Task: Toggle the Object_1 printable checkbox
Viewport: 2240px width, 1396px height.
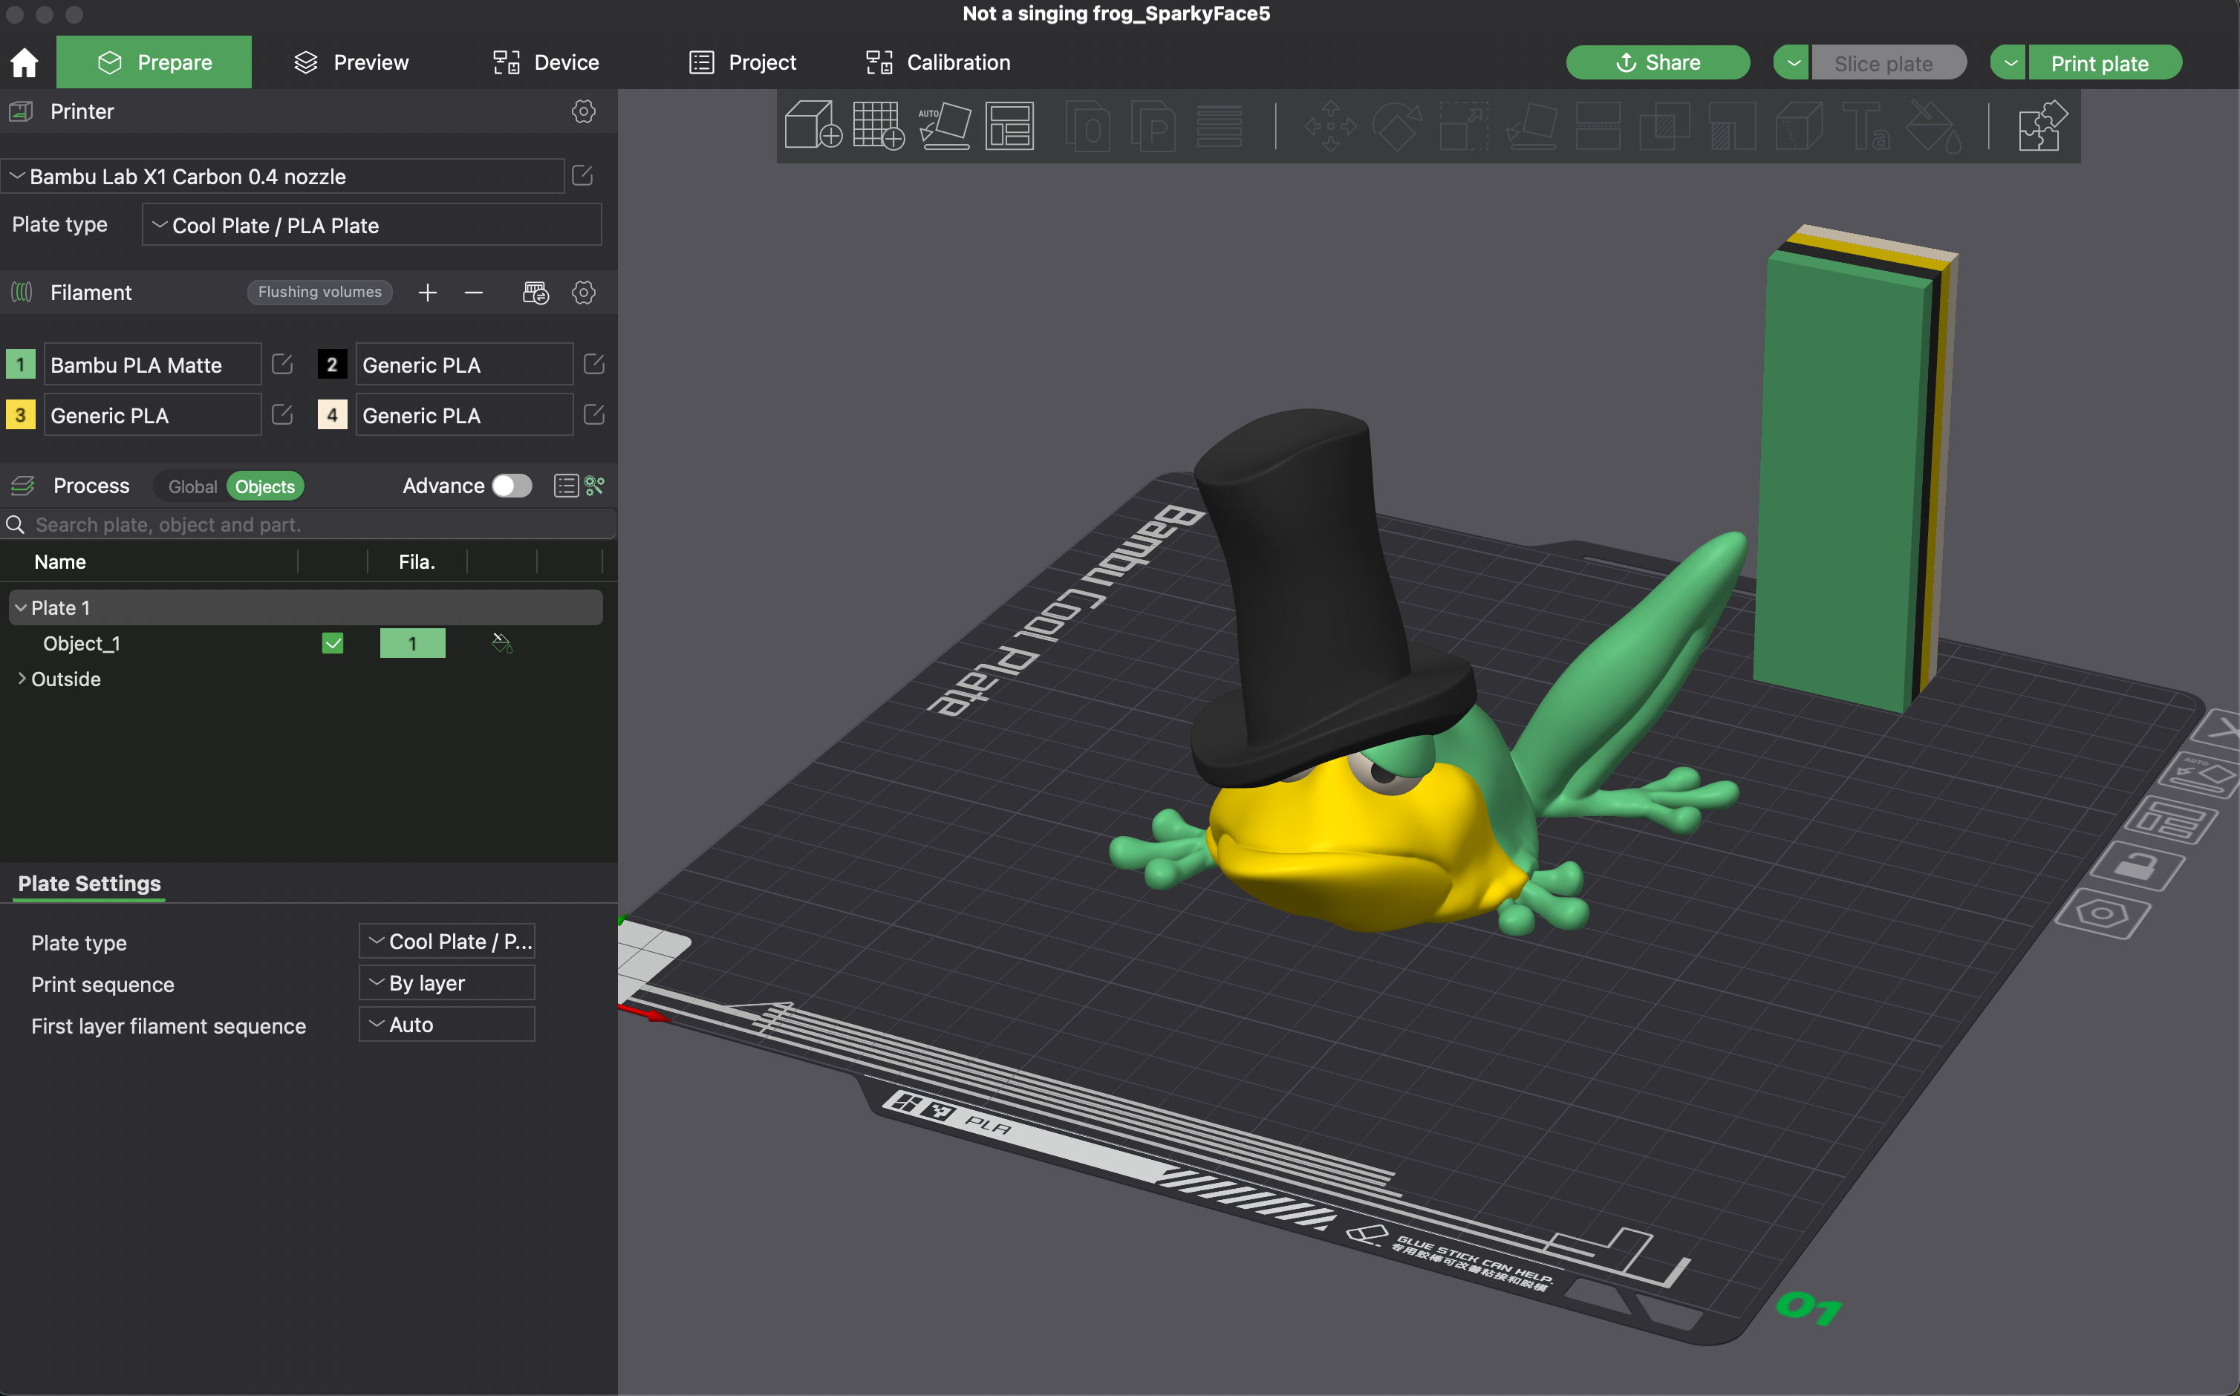Action: (x=333, y=644)
